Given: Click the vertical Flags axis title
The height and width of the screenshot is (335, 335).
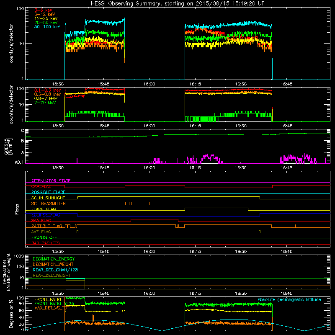Looking at the screenshot, I should point(17,209).
